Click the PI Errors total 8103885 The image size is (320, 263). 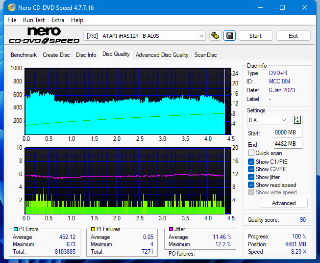[65, 252]
